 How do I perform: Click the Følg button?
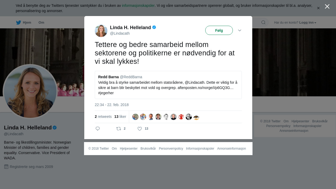219,30
